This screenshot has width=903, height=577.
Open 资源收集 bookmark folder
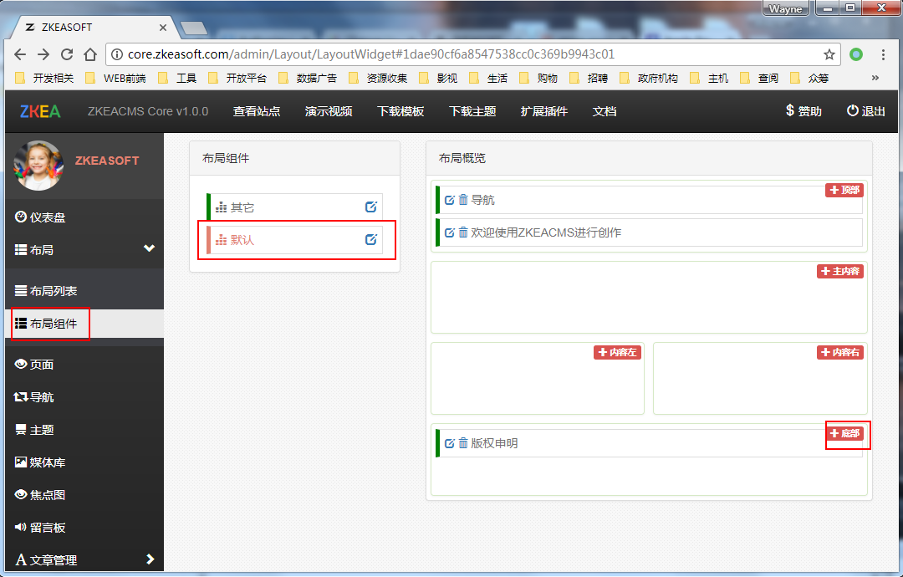[x=378, y=78]
